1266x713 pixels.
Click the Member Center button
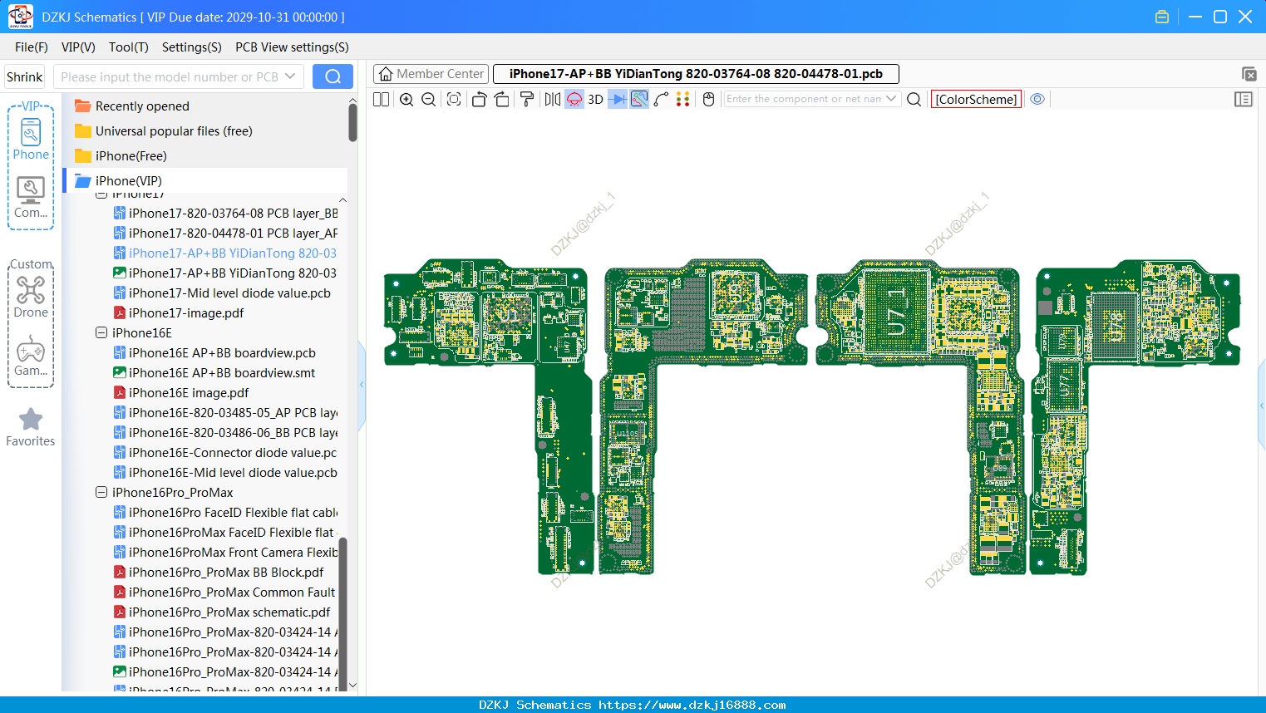tap(431, 74)
